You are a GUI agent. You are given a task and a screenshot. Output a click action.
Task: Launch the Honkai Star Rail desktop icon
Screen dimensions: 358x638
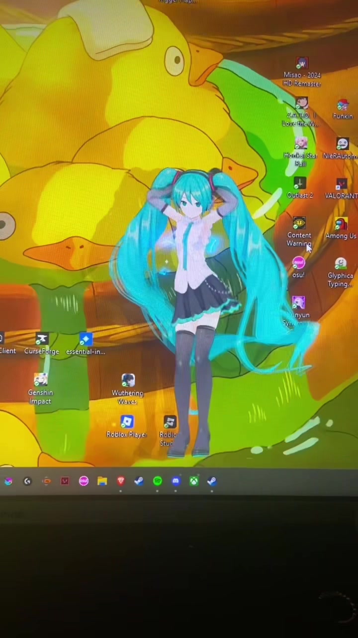coord(300,152)
